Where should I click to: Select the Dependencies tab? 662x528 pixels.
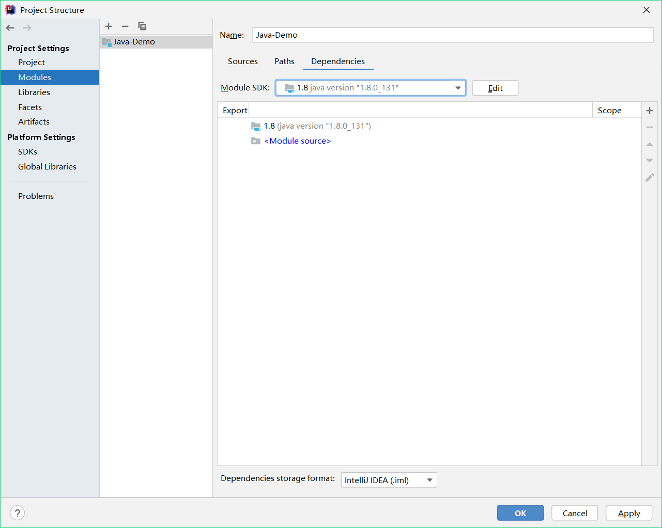pos(338,61)
